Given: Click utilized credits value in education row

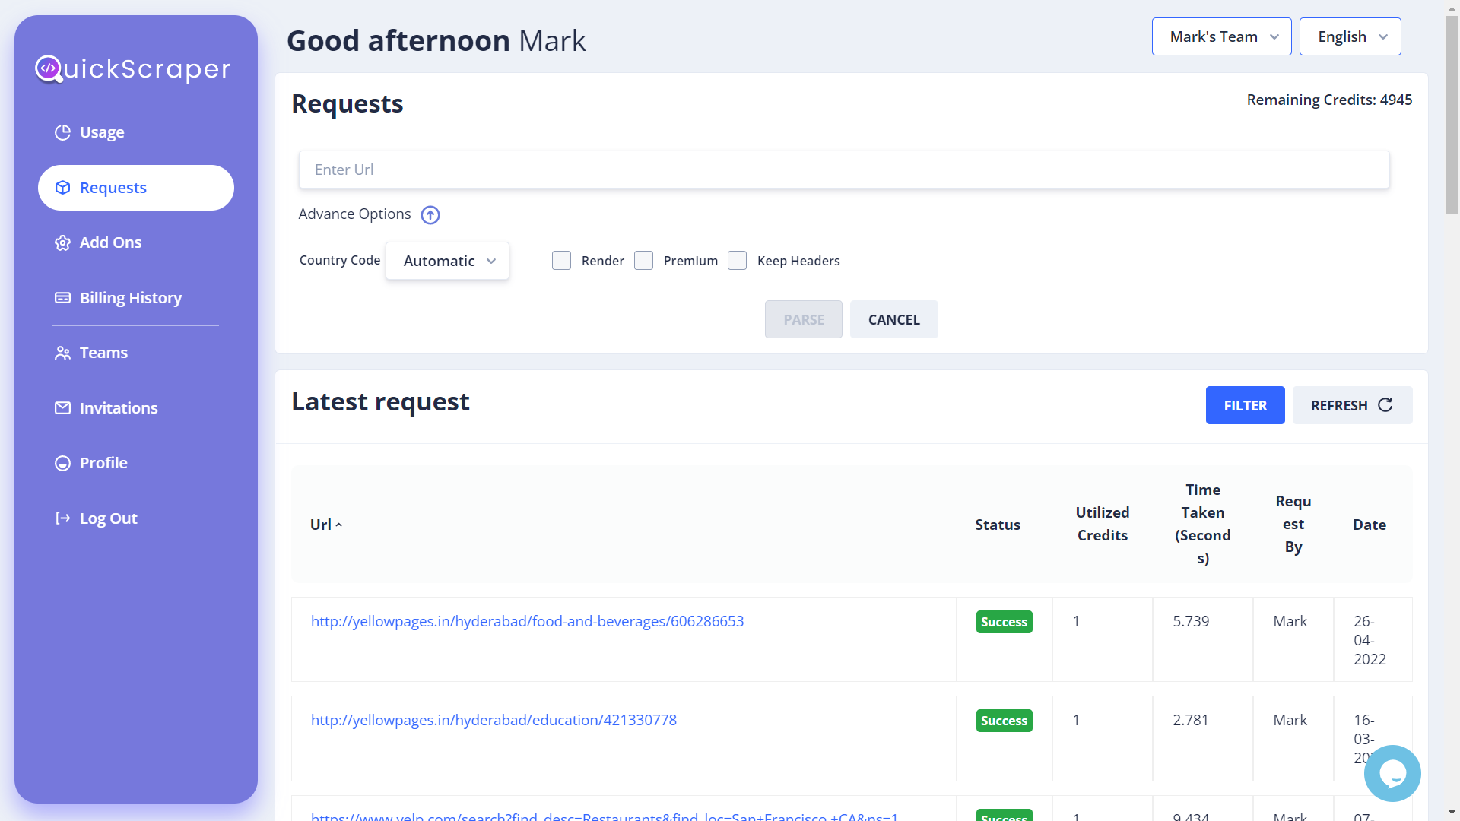Looking at the screenshot, I should tap(1076, 720).
